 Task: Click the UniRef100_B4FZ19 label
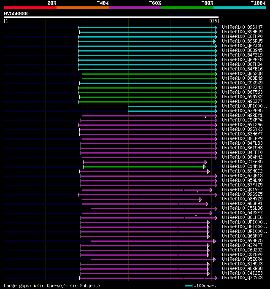pos(242,55)
